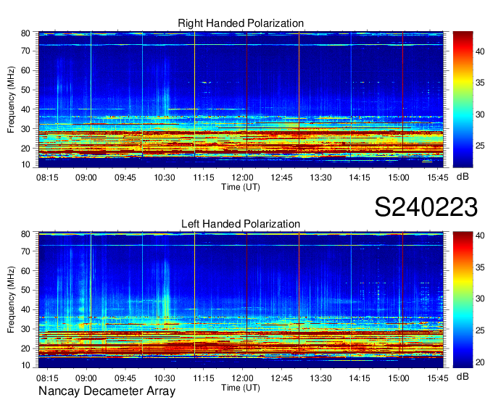Click "08:15" tick on the lower time axis
Screen dimensions: 493x400
coord(47,378)
